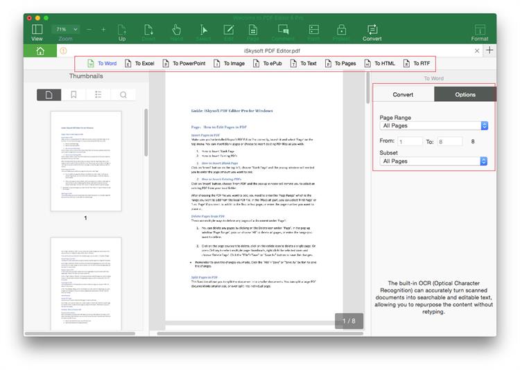Image resolution: width=520 pixels, height=370 pixels.
Task: Choose To PowerPoint conversion
Action: coord(184,63)
